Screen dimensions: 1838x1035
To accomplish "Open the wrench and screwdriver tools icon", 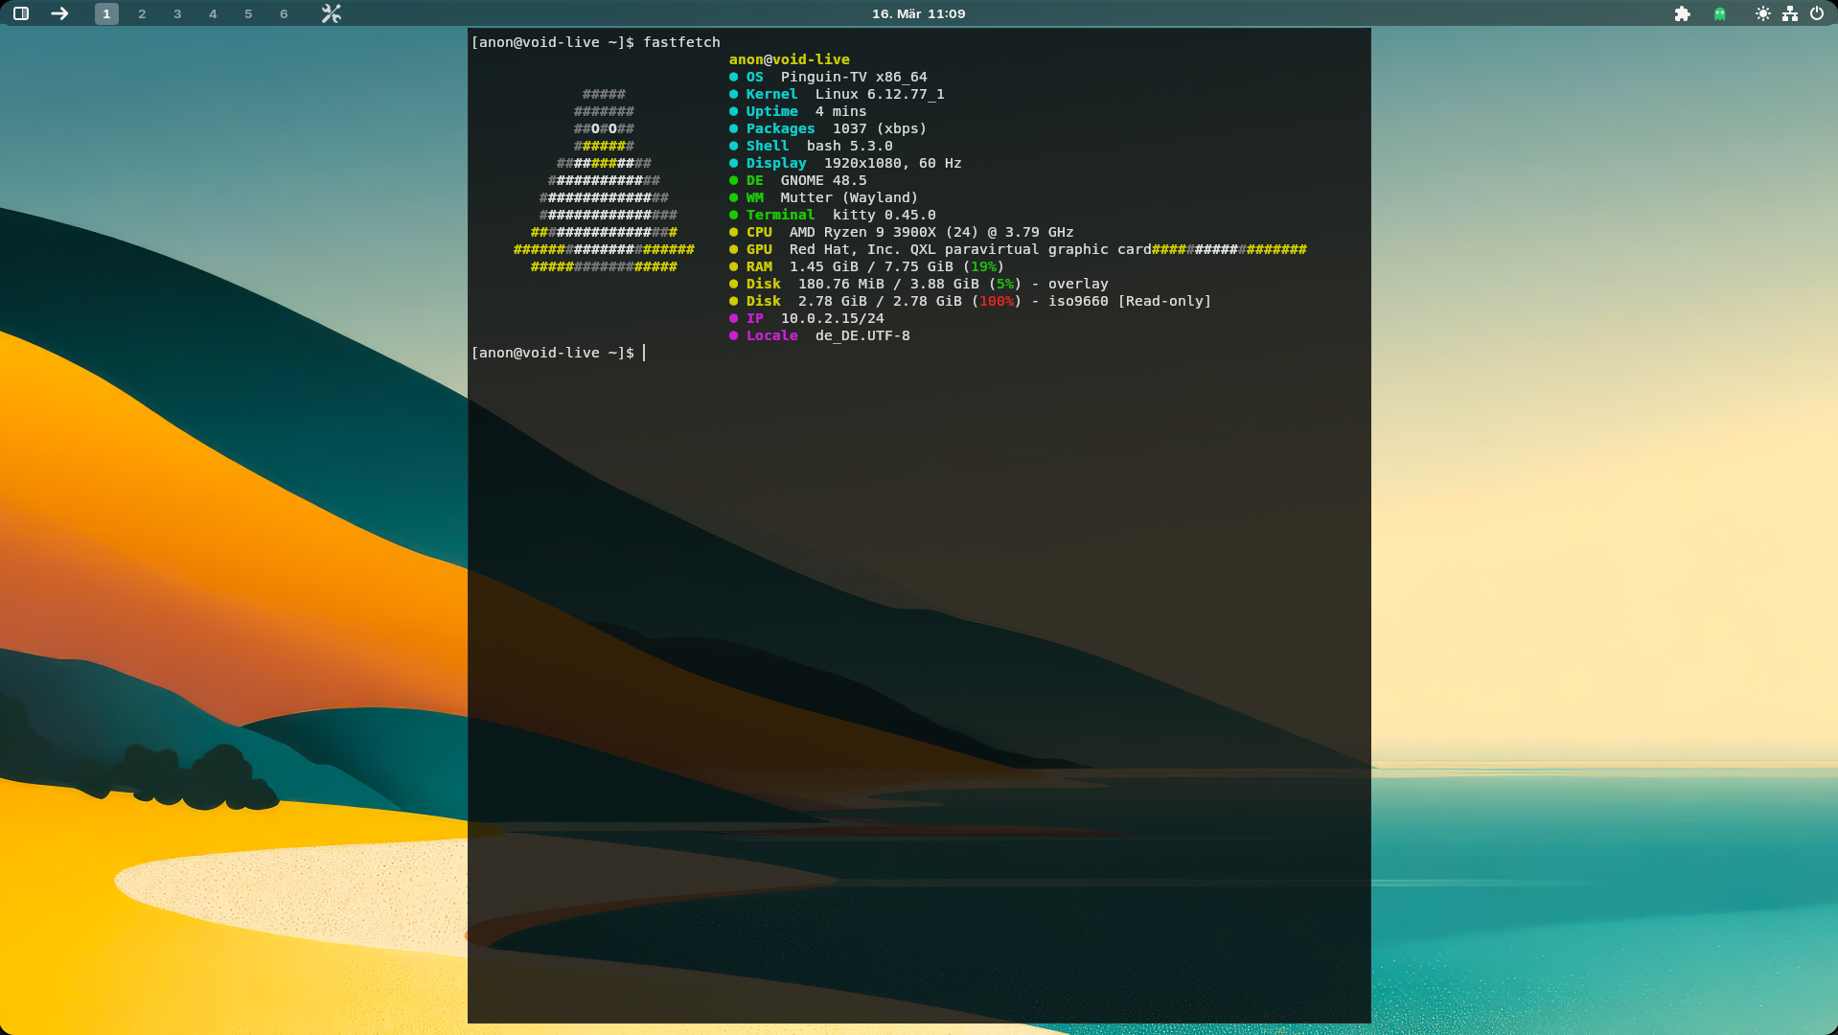I will (332, 13).
